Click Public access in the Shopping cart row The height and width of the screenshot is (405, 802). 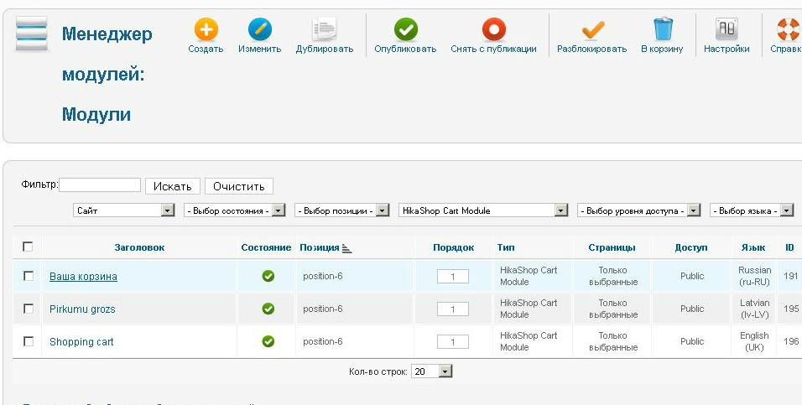pyautogui.click(x=692, y=341)
